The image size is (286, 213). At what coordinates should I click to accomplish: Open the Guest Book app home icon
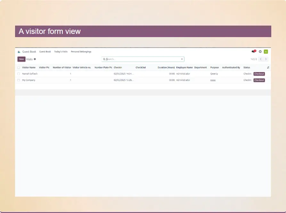point(19,52)
